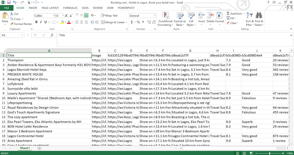Click Insert cells icon
This screenshot has width=294, height=155.
(202, 15)
